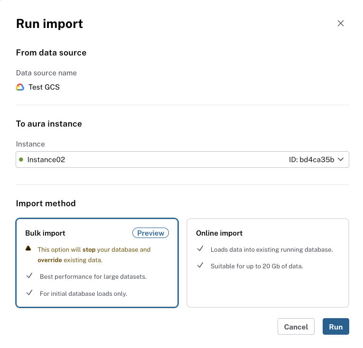
Task: Choose the Online import method card
Action: point(268,263)
